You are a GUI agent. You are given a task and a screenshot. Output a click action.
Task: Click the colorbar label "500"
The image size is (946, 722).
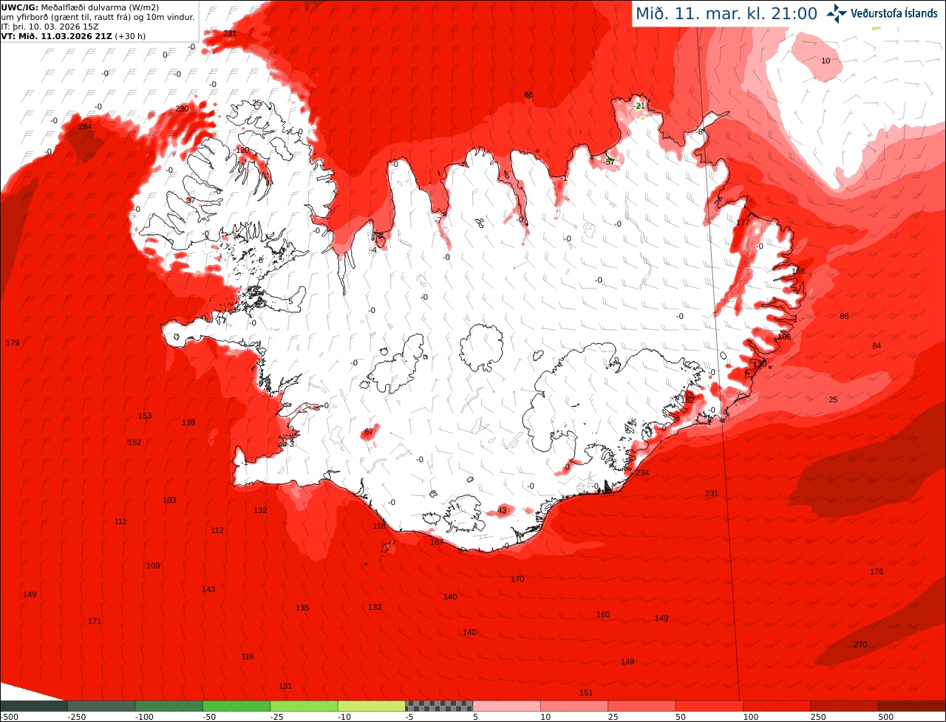point(886,717)
